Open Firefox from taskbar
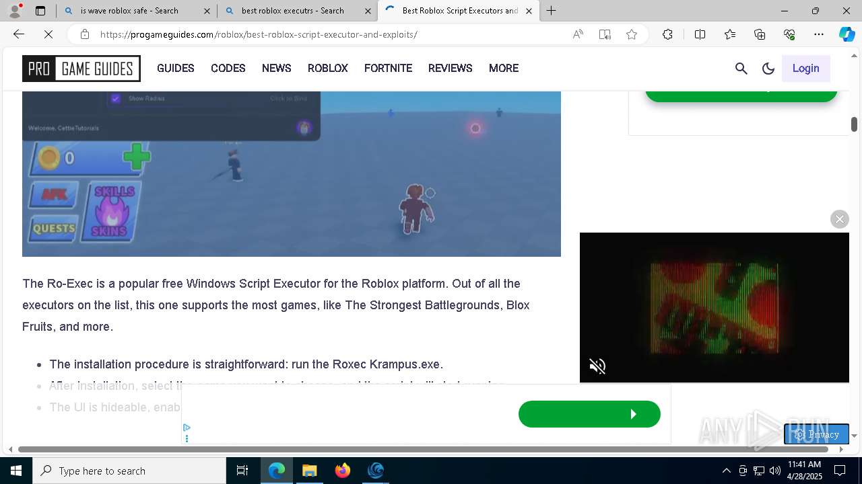This screenshot has width=862, height=484. [342, 471]
